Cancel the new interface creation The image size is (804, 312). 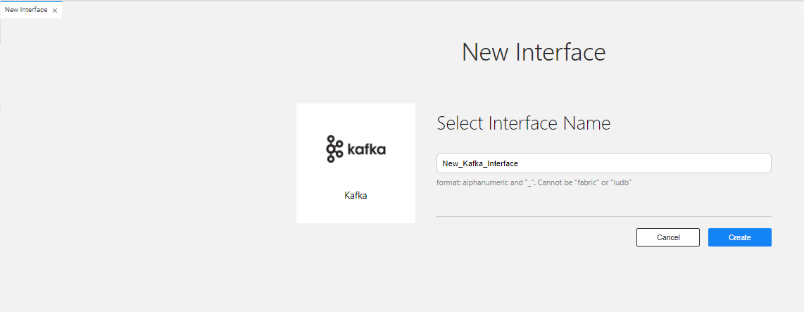tap(668, 237)
